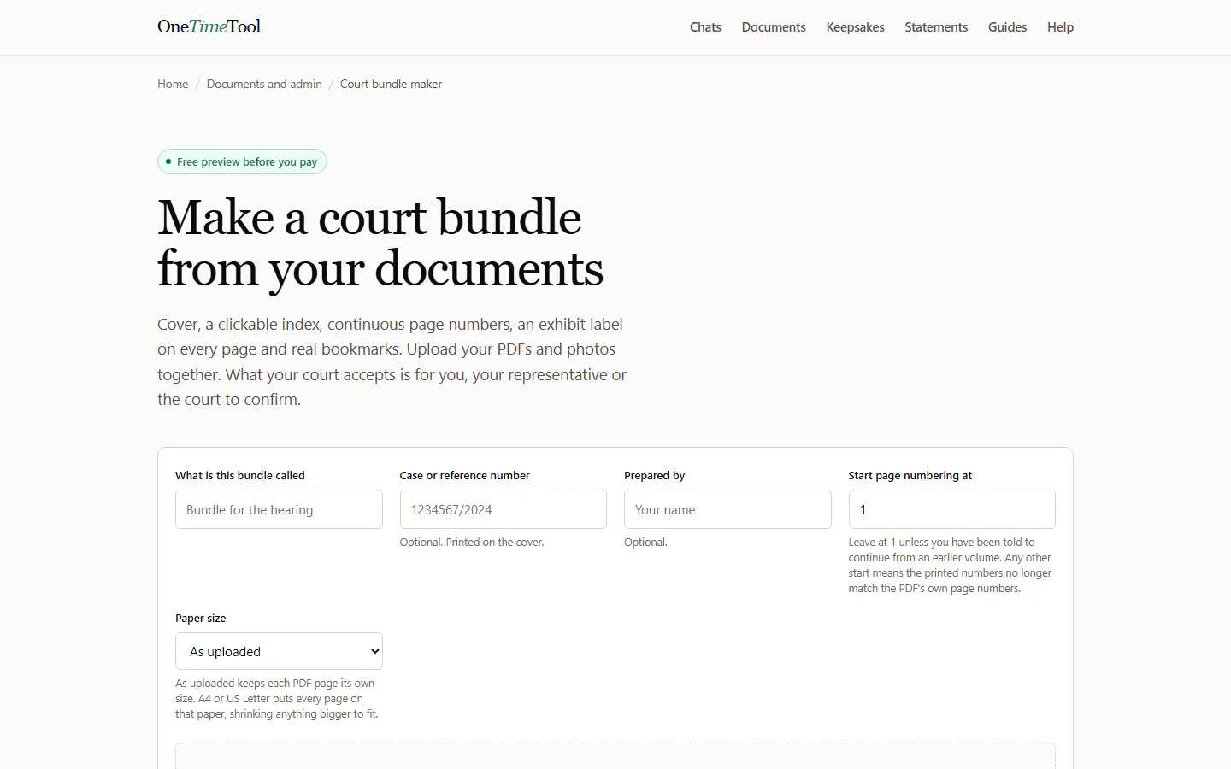1231x769 pixels.
Task: Open the Documents and admin breadcrumb
Action: click(x=264, y=84)
